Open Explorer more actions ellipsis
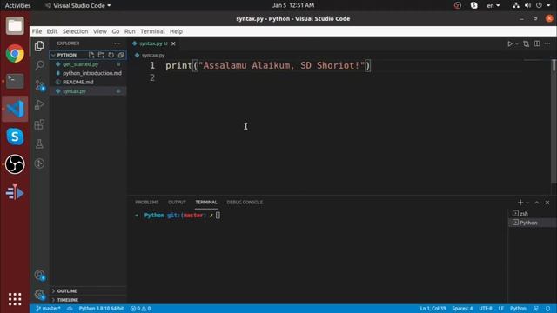Image resolution: width=557 pixels, height=313 pixels. pyautogui.click(x=117, y=43)
